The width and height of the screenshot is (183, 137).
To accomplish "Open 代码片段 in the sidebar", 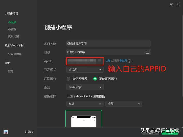I will [x=13, y=36].
